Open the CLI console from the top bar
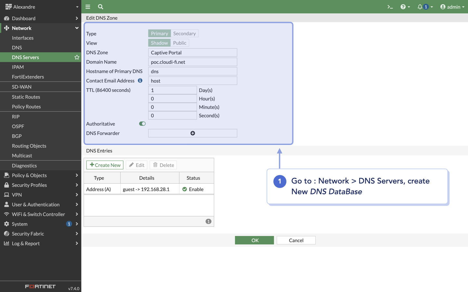The image size is (468, 292). [x=390, y=6]
